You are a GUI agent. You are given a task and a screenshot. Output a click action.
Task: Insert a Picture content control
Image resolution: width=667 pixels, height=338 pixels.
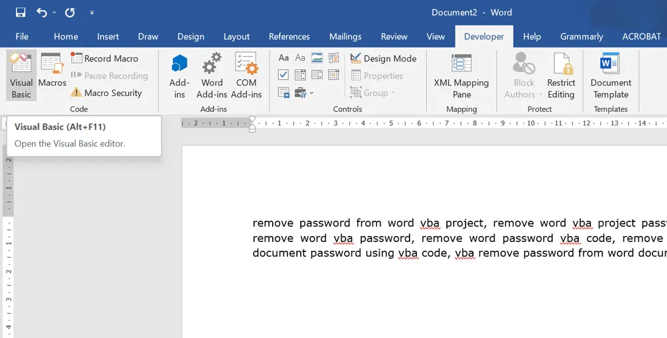pos(317,58)
